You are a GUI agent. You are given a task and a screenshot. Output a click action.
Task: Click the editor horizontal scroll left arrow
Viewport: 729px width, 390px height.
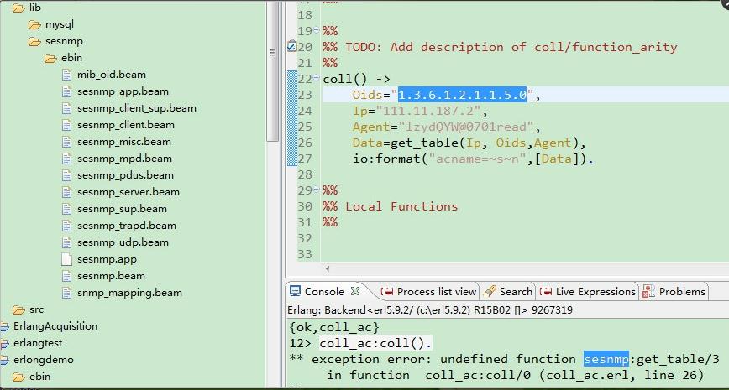328,268
